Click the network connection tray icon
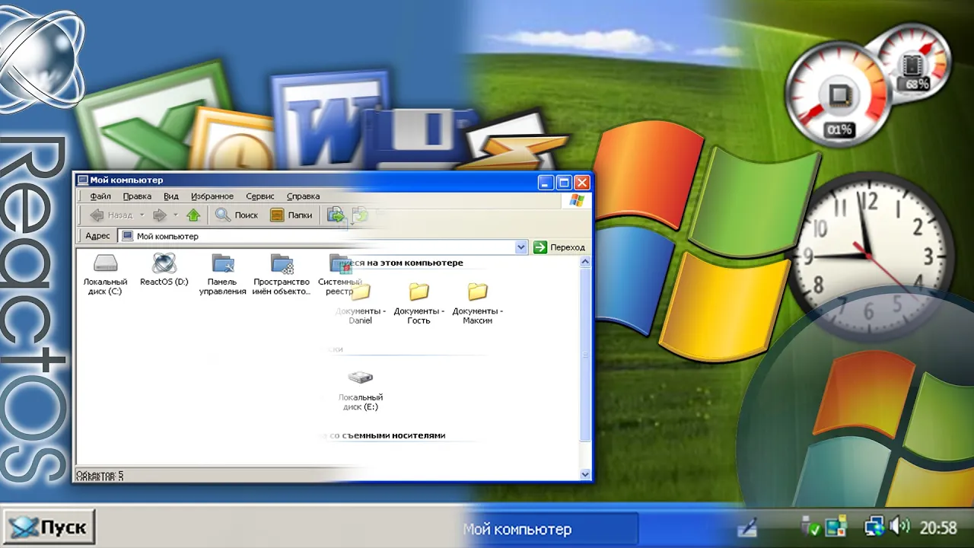 tap(874, 526)
